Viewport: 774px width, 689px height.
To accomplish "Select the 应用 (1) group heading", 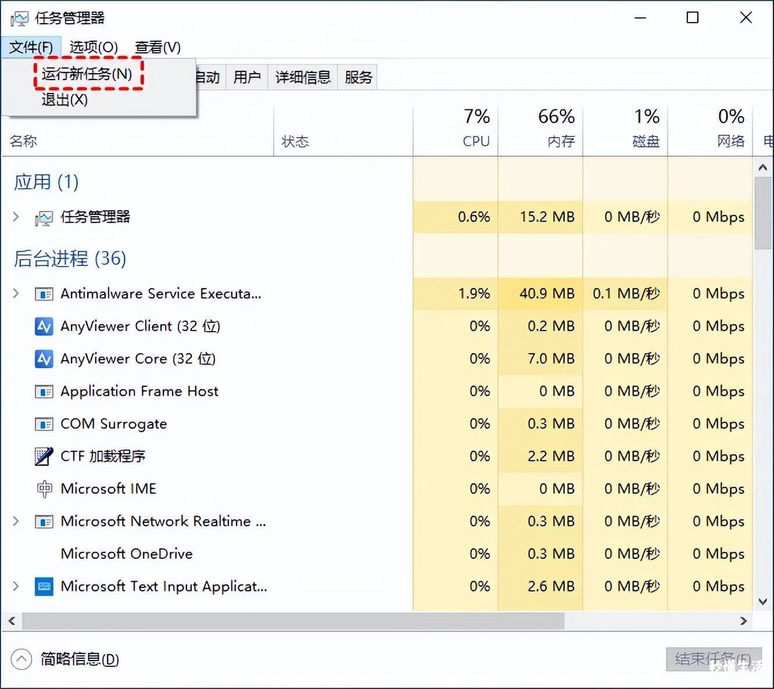I will [46, 182].
